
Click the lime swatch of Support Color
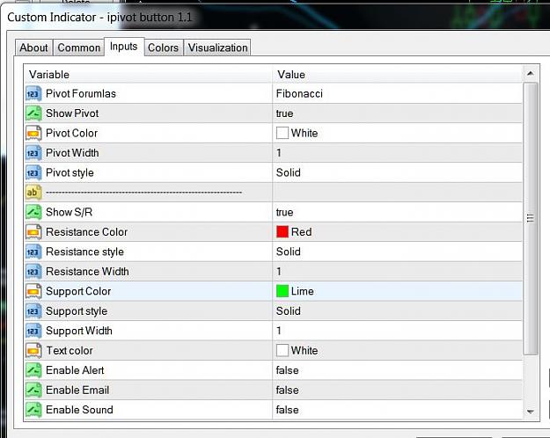pyautogui.click(x=282, y=291)
